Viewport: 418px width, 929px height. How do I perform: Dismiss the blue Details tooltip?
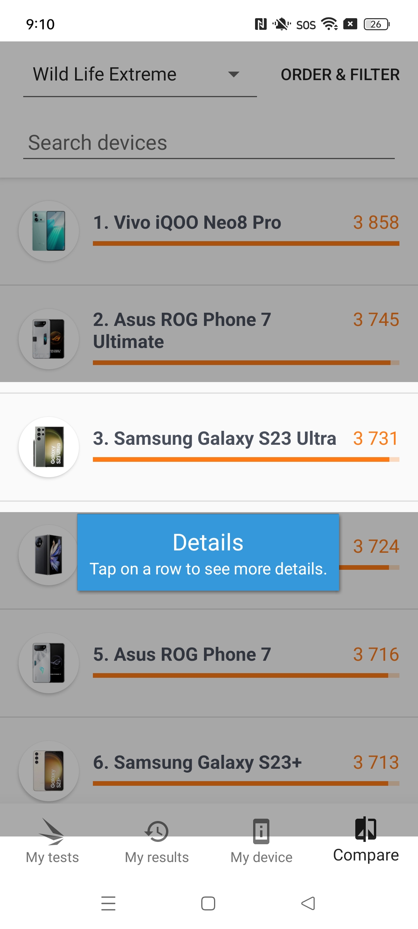point(208,552)
